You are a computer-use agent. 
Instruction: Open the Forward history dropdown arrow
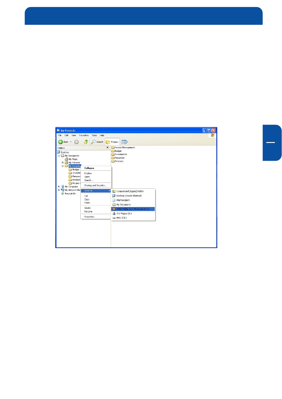coord(81,142)
